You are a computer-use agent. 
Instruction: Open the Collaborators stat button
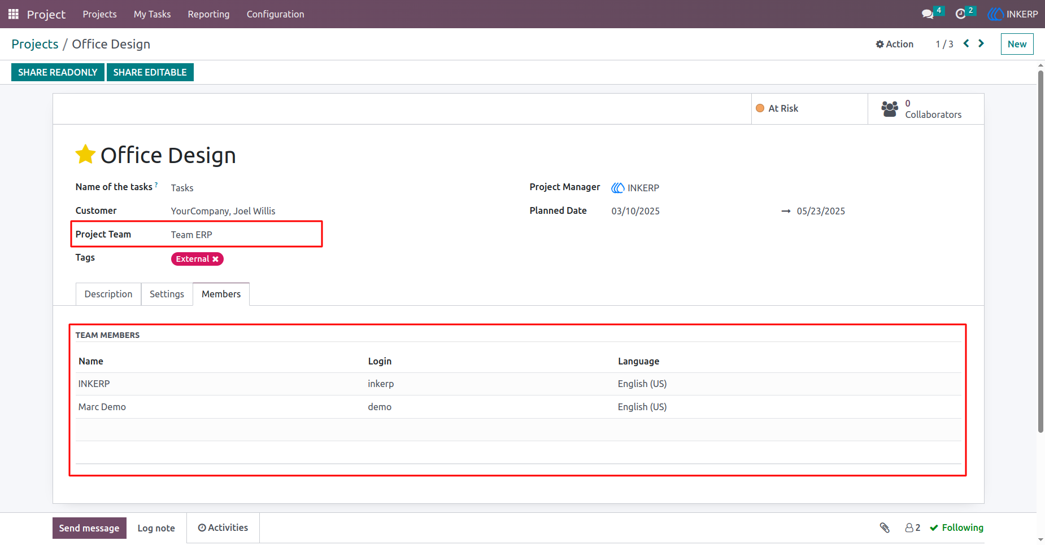point(926,109)
